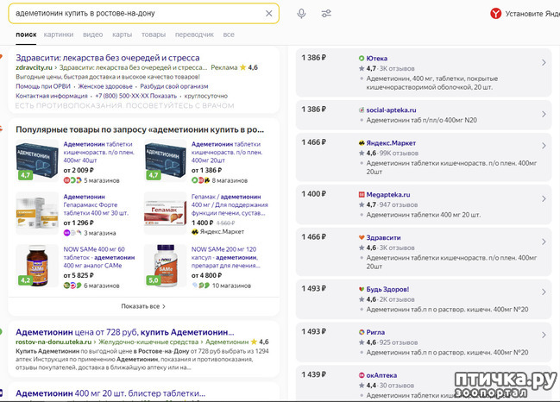Viewport: 560px width, 402px height.
Task: Switch to the товары tab
Action: tap(154, 35)
